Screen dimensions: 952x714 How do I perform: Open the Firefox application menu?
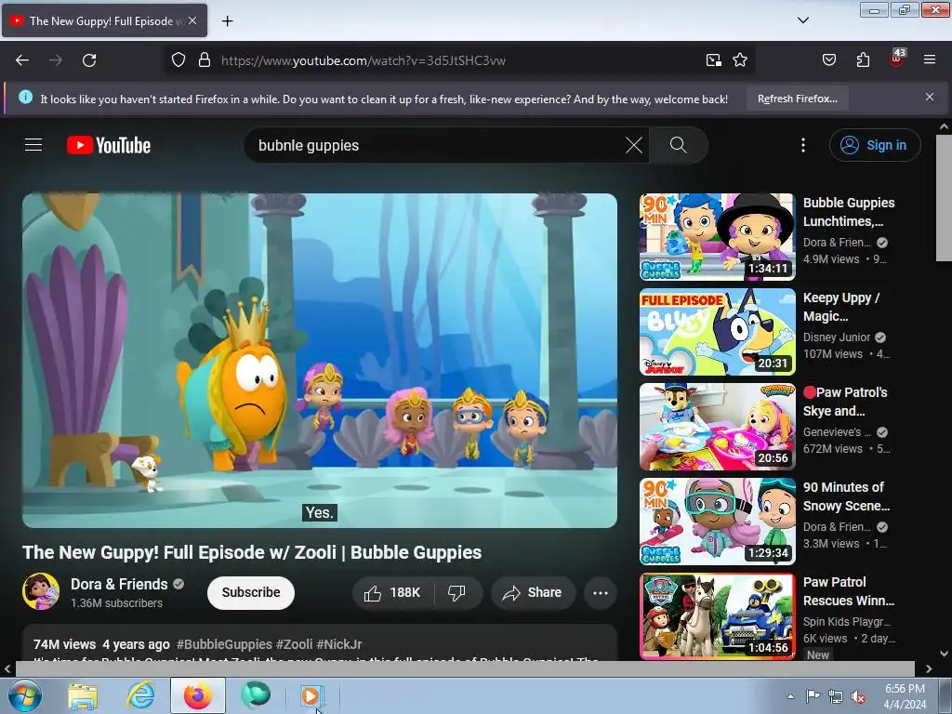[930, 60]
